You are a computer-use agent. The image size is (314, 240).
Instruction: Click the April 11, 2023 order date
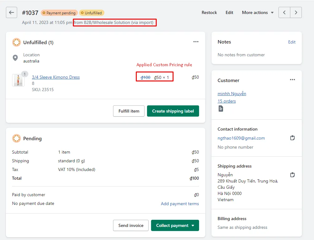47,22
